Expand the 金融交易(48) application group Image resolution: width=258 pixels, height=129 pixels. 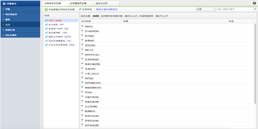tap(82, 102)
